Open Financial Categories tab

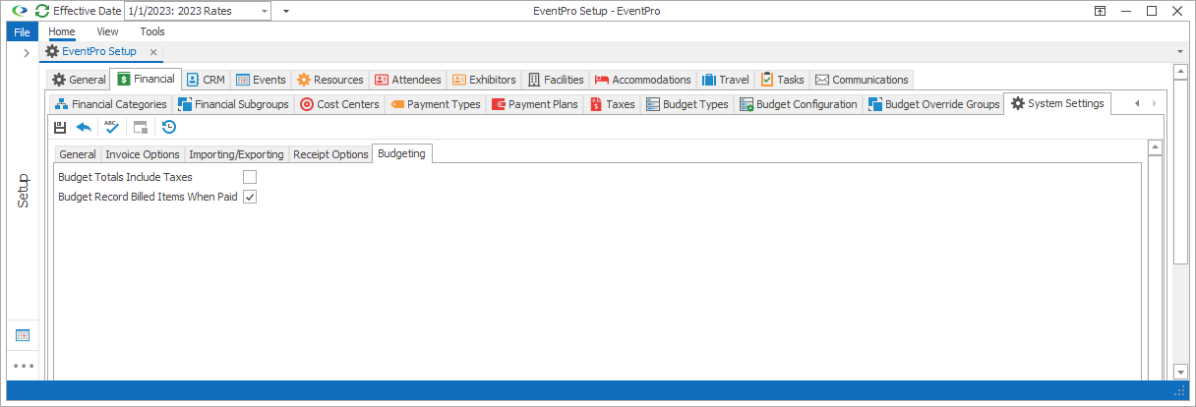tap(110, 104)
